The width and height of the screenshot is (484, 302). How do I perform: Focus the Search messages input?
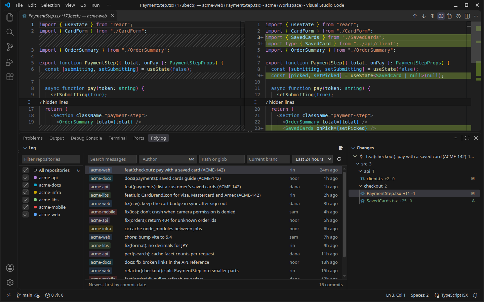point(112,159)
